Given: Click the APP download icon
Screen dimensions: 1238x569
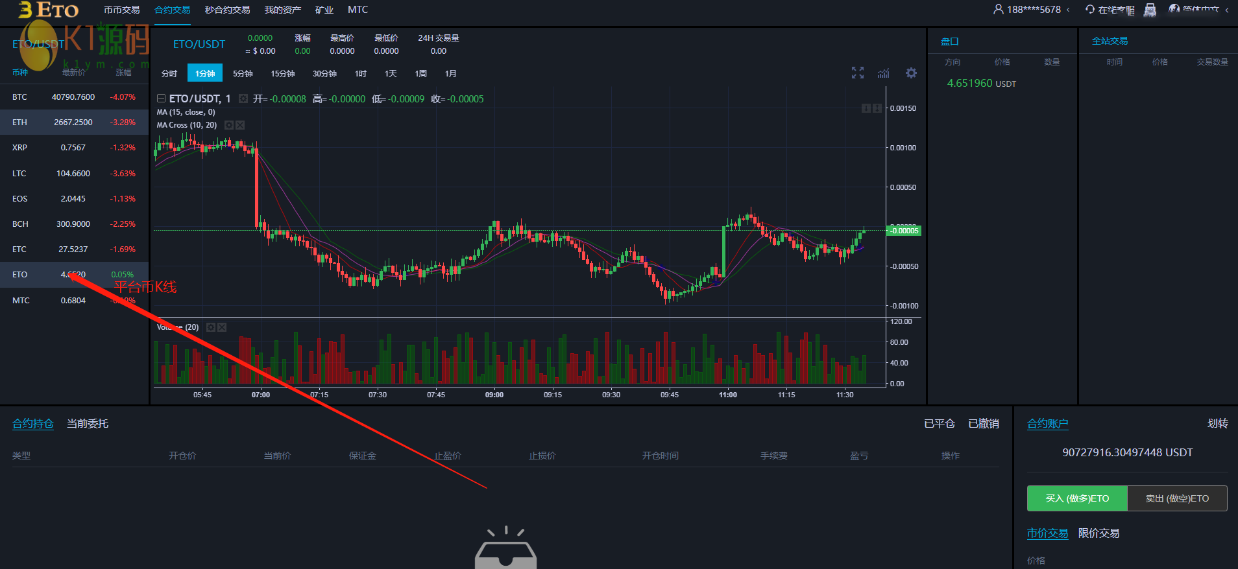Looking at the screenshot, I should pos(1150,10).
